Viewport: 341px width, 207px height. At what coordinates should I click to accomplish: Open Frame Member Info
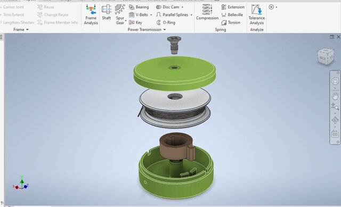tap(58, 22)
